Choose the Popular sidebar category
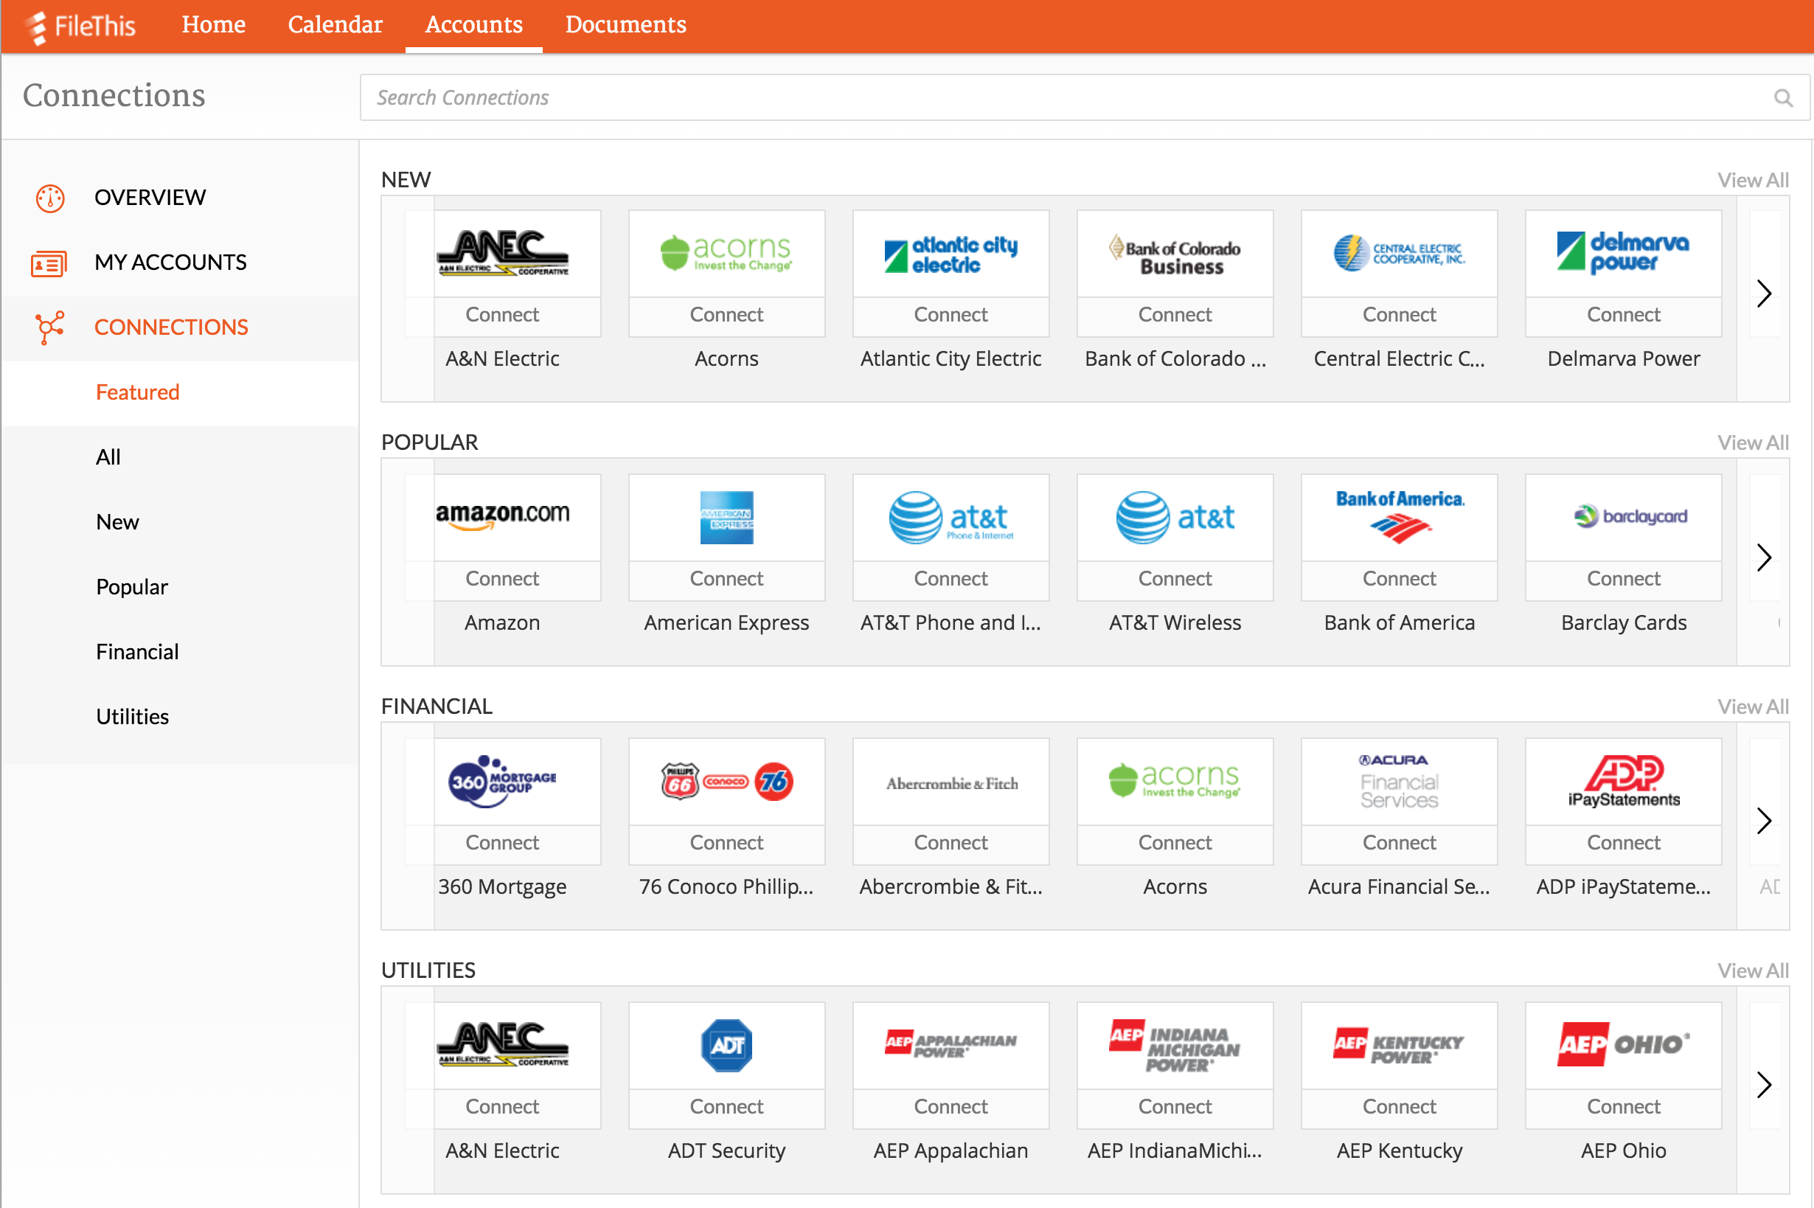This screenshot has height=1208, width=1814. coord(132,587)
